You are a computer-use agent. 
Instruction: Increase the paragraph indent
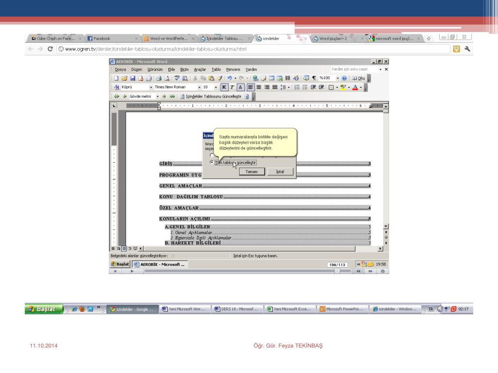321,87
